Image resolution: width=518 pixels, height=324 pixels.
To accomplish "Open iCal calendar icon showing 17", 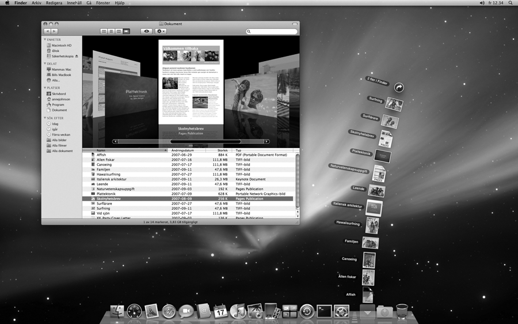I will (x=220, y=311).
